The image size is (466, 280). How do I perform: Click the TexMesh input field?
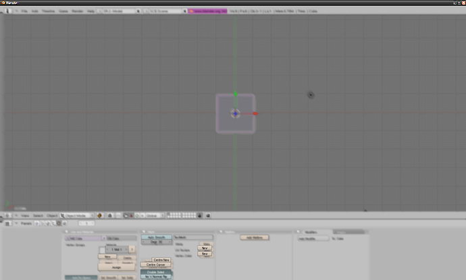(x=193, y=237)
